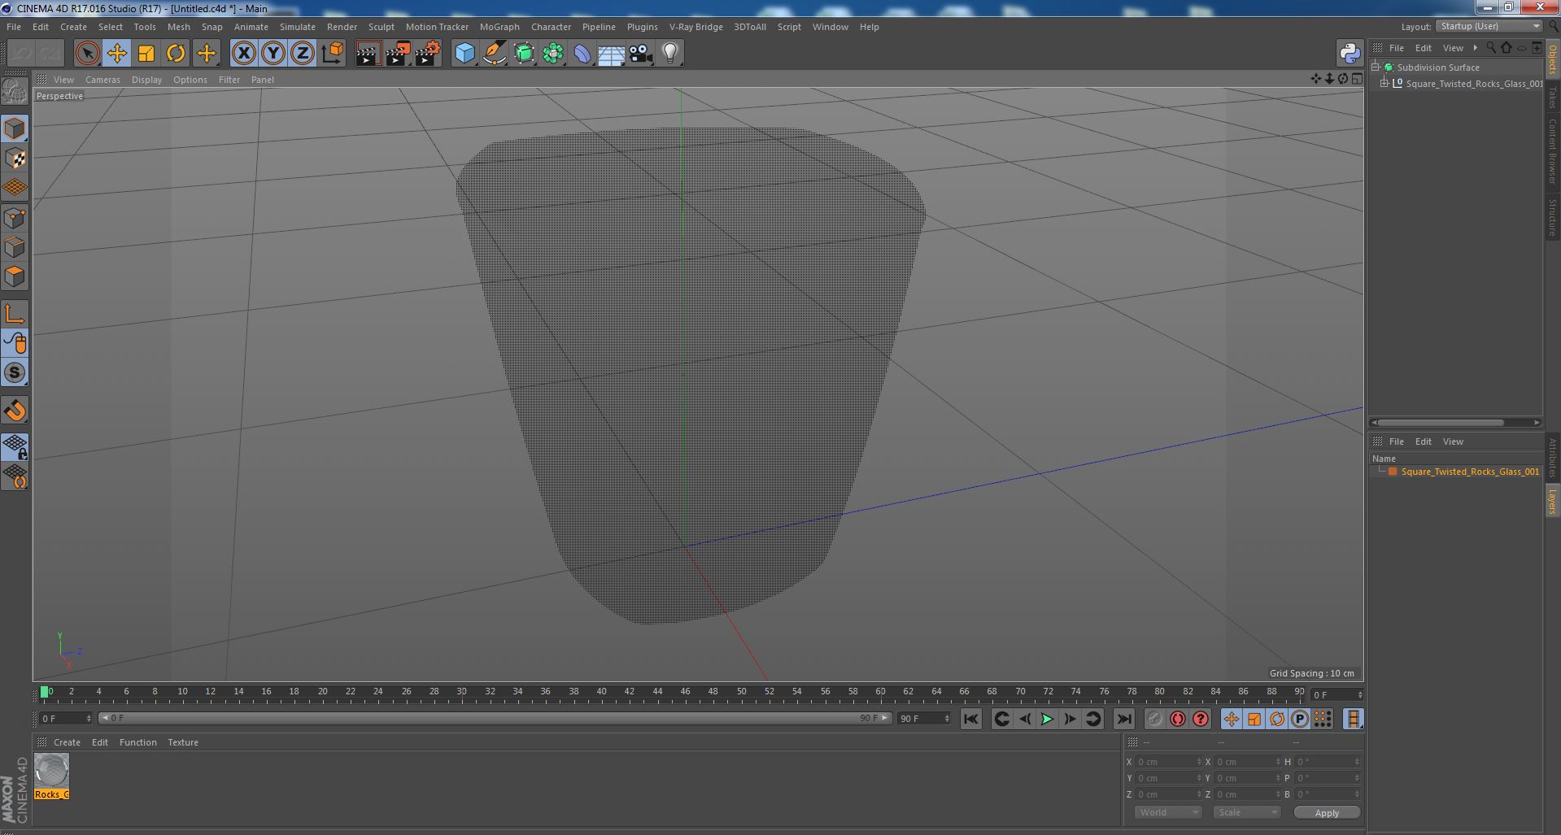Activate the Move tool

click(116, 54)
